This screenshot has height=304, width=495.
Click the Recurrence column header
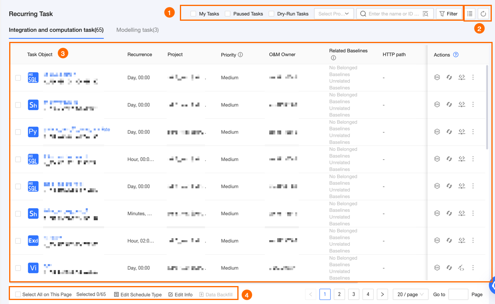140,55
